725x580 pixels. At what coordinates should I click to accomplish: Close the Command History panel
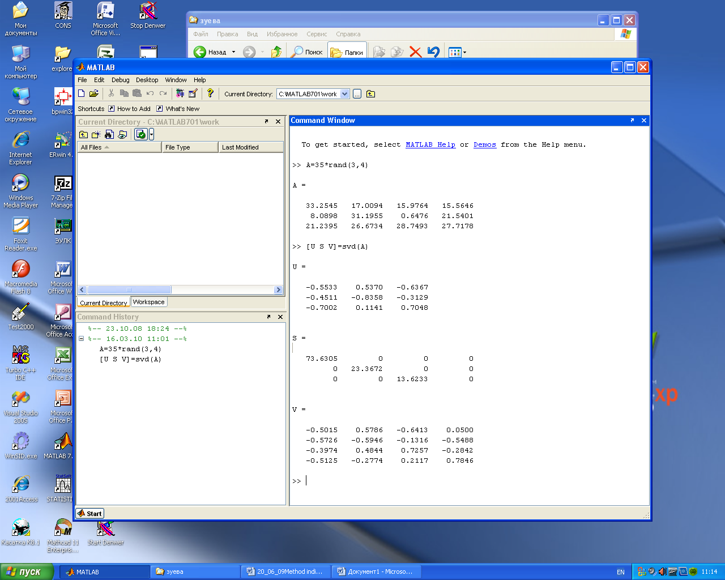coord(280,317)
